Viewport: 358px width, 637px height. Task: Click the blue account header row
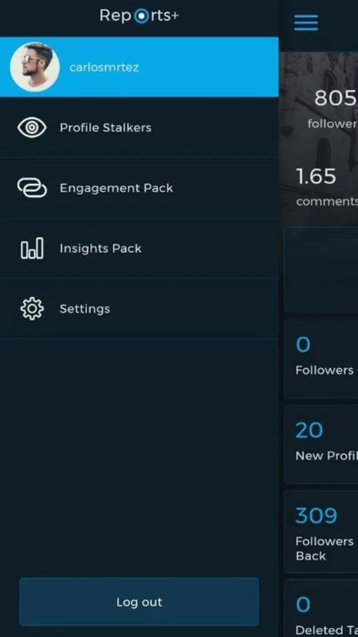139,67
